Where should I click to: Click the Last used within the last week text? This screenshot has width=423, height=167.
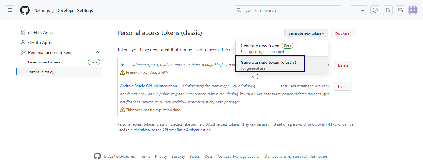pos(305,86)
